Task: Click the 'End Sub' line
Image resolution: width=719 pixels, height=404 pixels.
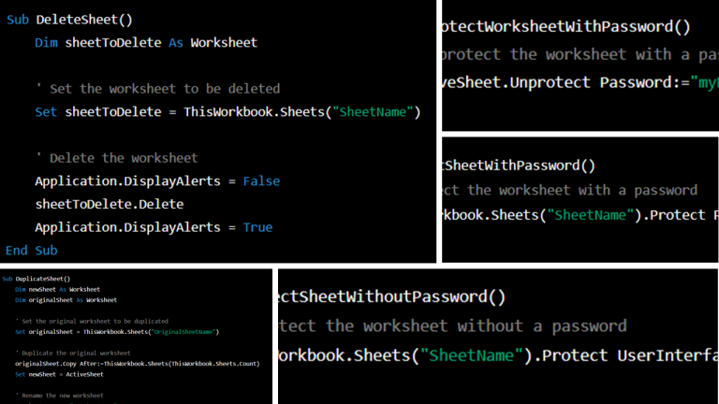Action: (31, 251)
